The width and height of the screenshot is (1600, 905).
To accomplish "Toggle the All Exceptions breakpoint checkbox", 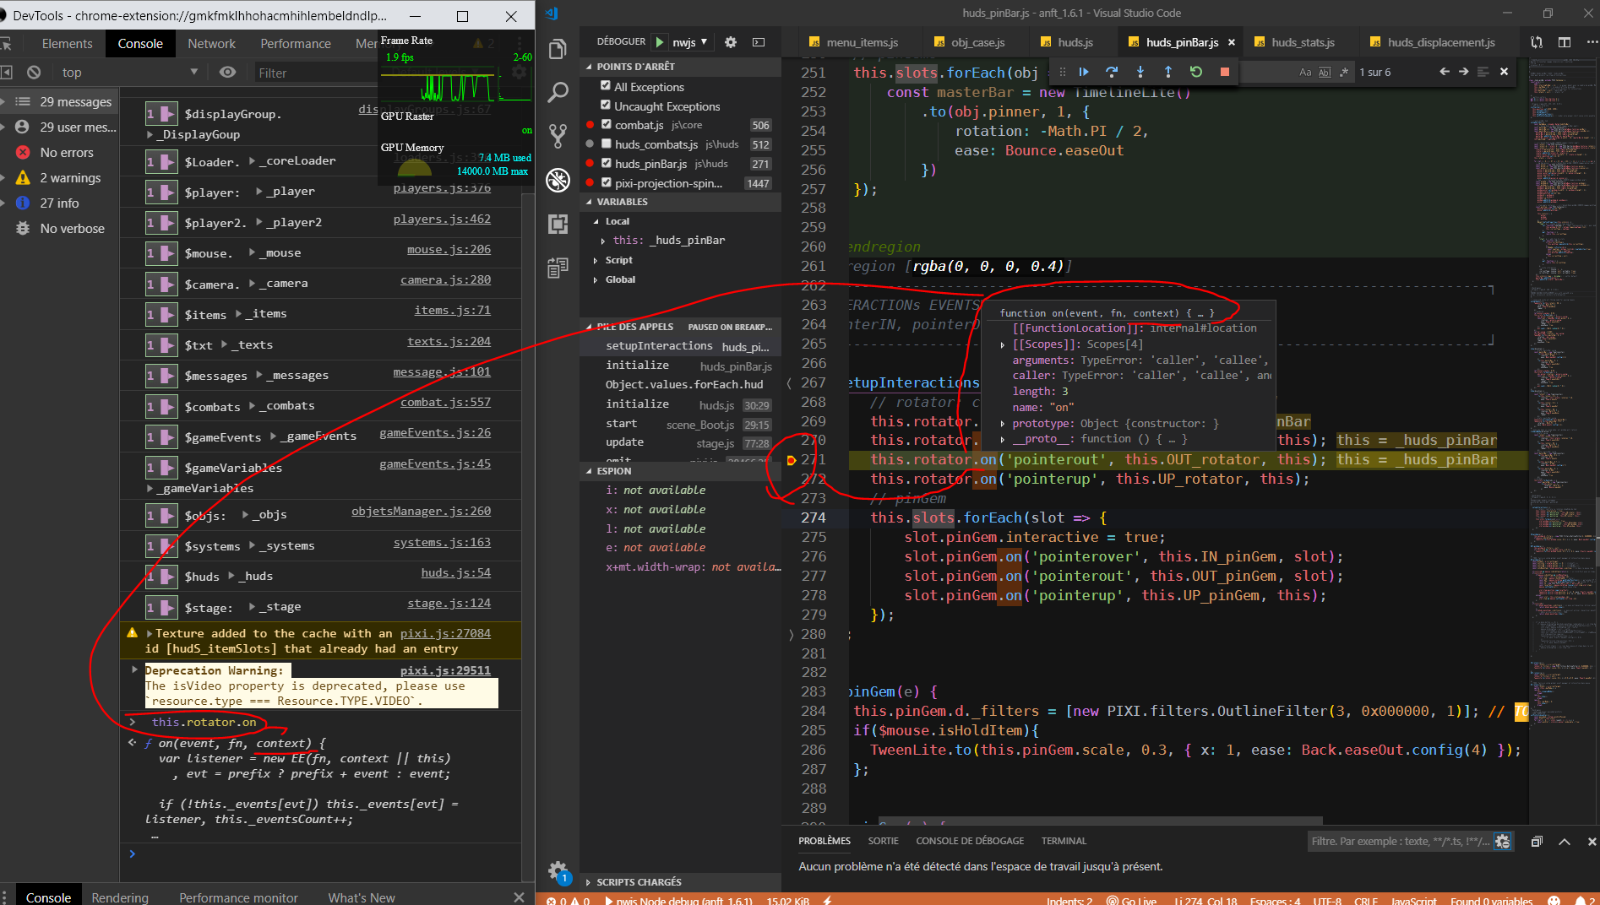I will tap(605, 86).
